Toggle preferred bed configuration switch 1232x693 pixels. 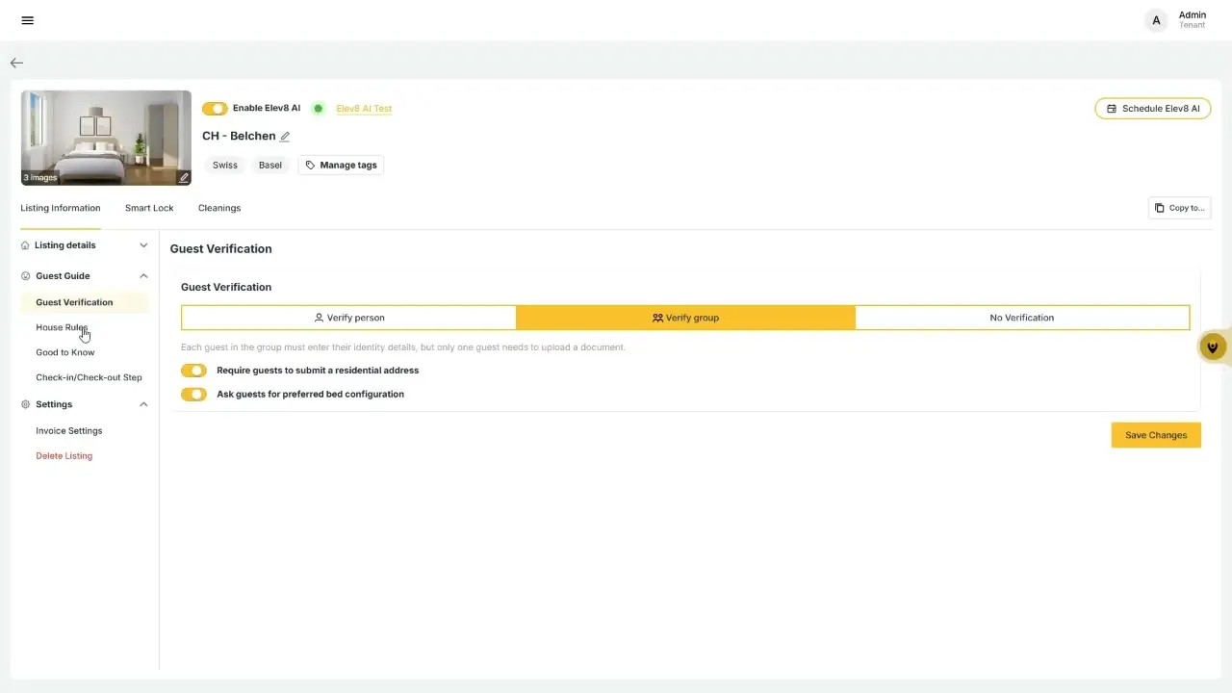point(193,395)
